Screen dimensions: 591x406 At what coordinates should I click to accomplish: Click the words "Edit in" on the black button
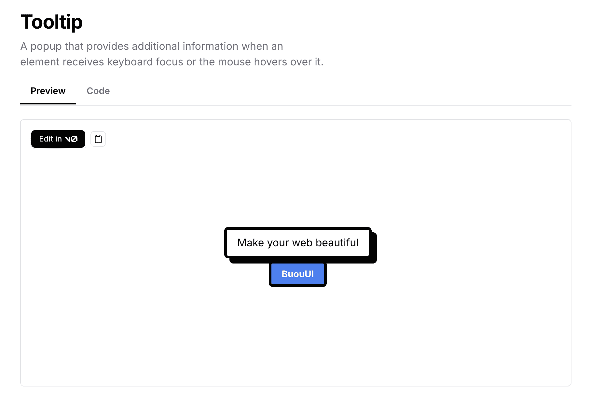tap(50, 139)
